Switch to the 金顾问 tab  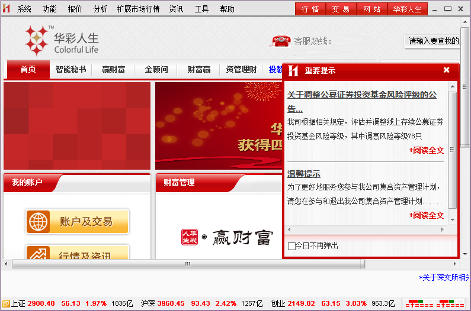tap(156, 69)
